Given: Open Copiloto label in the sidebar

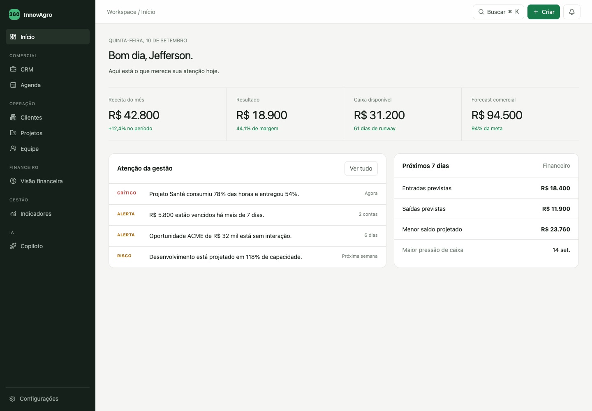Looking at the screenshot, I should click(x=32, y=246).
